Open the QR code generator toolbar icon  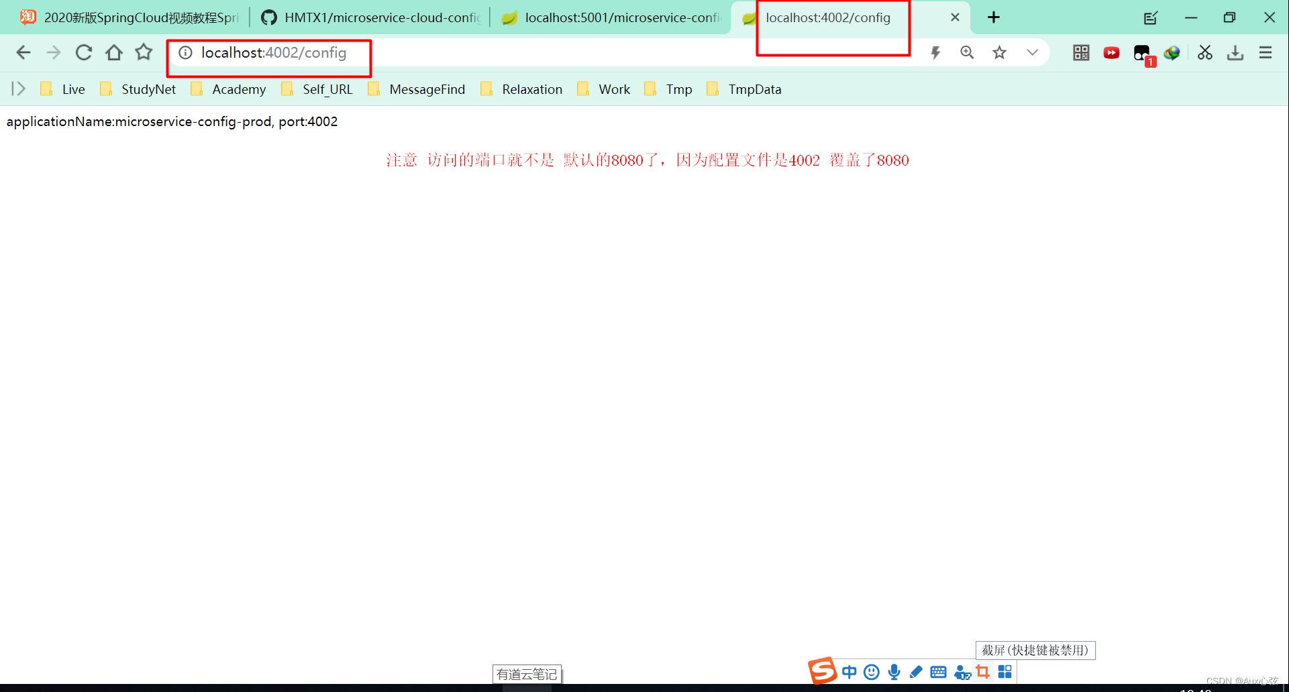[1080, 52]
